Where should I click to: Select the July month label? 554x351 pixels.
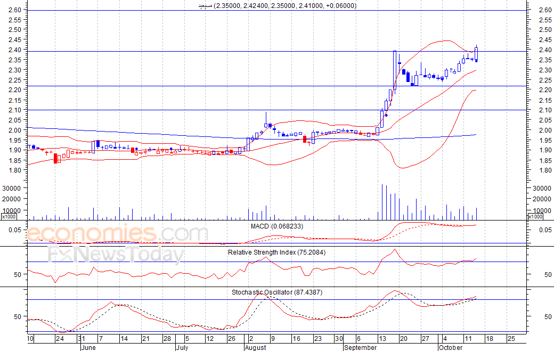182,347
